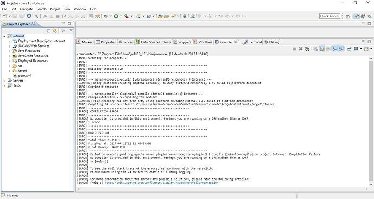Viewport: 374px width, 199px height.
Task: Open the MojoFailureException help link
Action: point(162,183)
